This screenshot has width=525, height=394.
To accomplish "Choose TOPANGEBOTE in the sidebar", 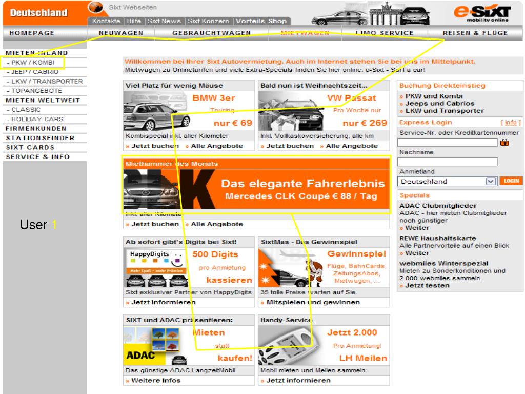I will [x=36, y=91].
